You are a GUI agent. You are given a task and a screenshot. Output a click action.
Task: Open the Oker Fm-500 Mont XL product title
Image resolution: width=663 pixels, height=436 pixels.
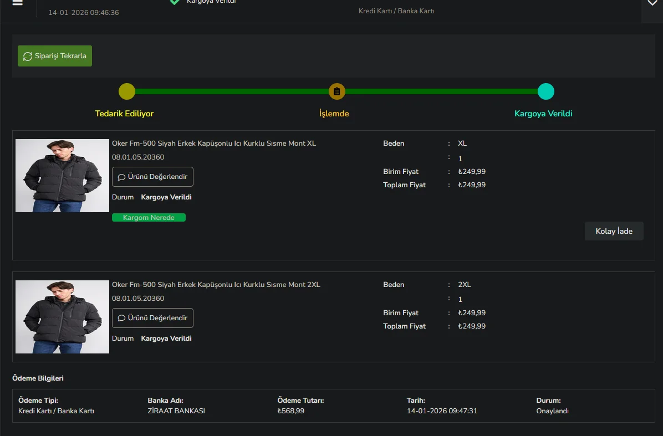tap(214, 143)
